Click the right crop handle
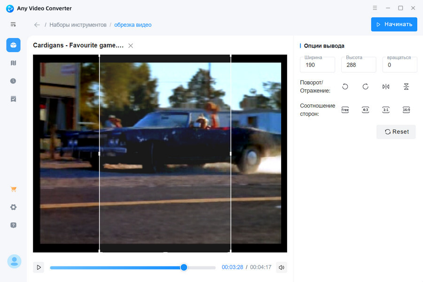Screen dimensions: 423x282 click(231, 154)
